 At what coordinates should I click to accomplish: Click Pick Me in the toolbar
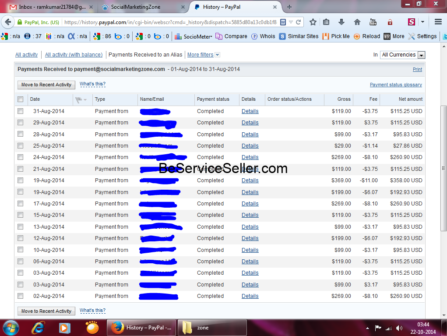pyautogui.click(x=336, y=36)
